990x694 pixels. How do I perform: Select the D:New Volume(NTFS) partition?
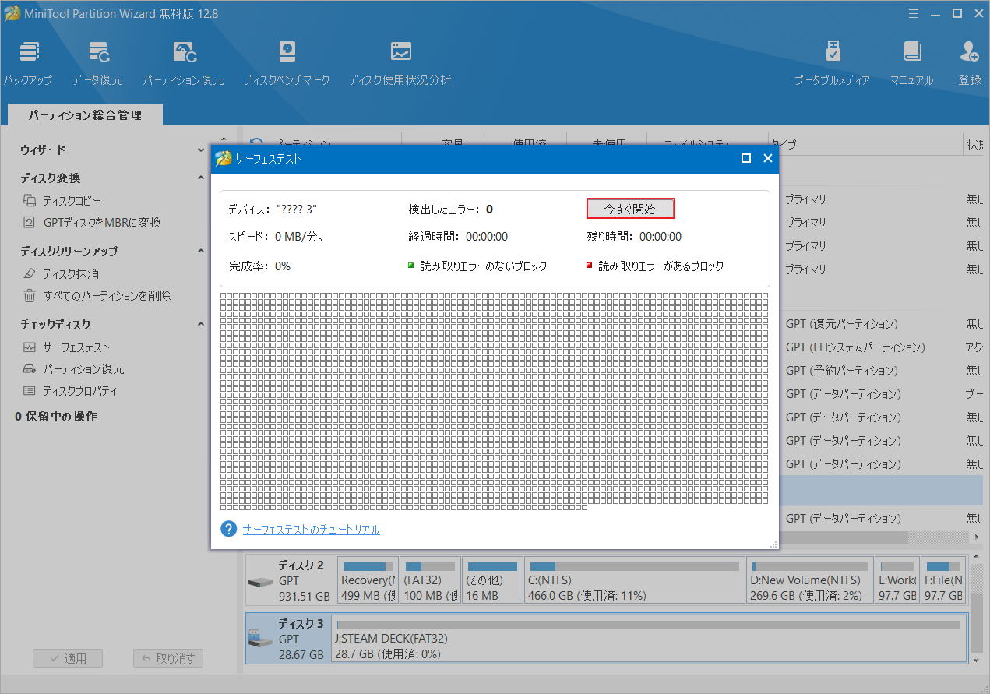click(x=809, y=580)
